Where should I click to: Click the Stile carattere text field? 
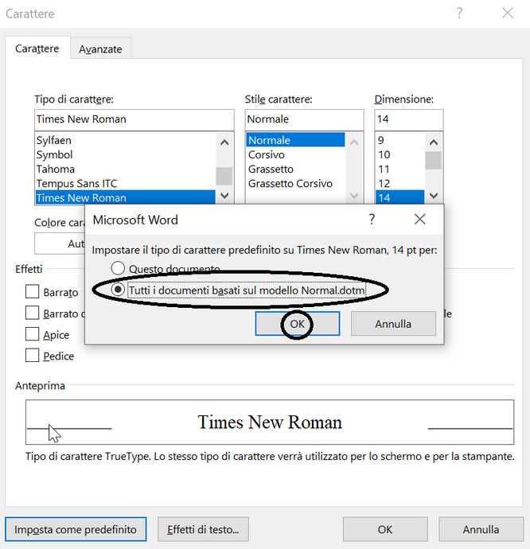click(304, 119)
